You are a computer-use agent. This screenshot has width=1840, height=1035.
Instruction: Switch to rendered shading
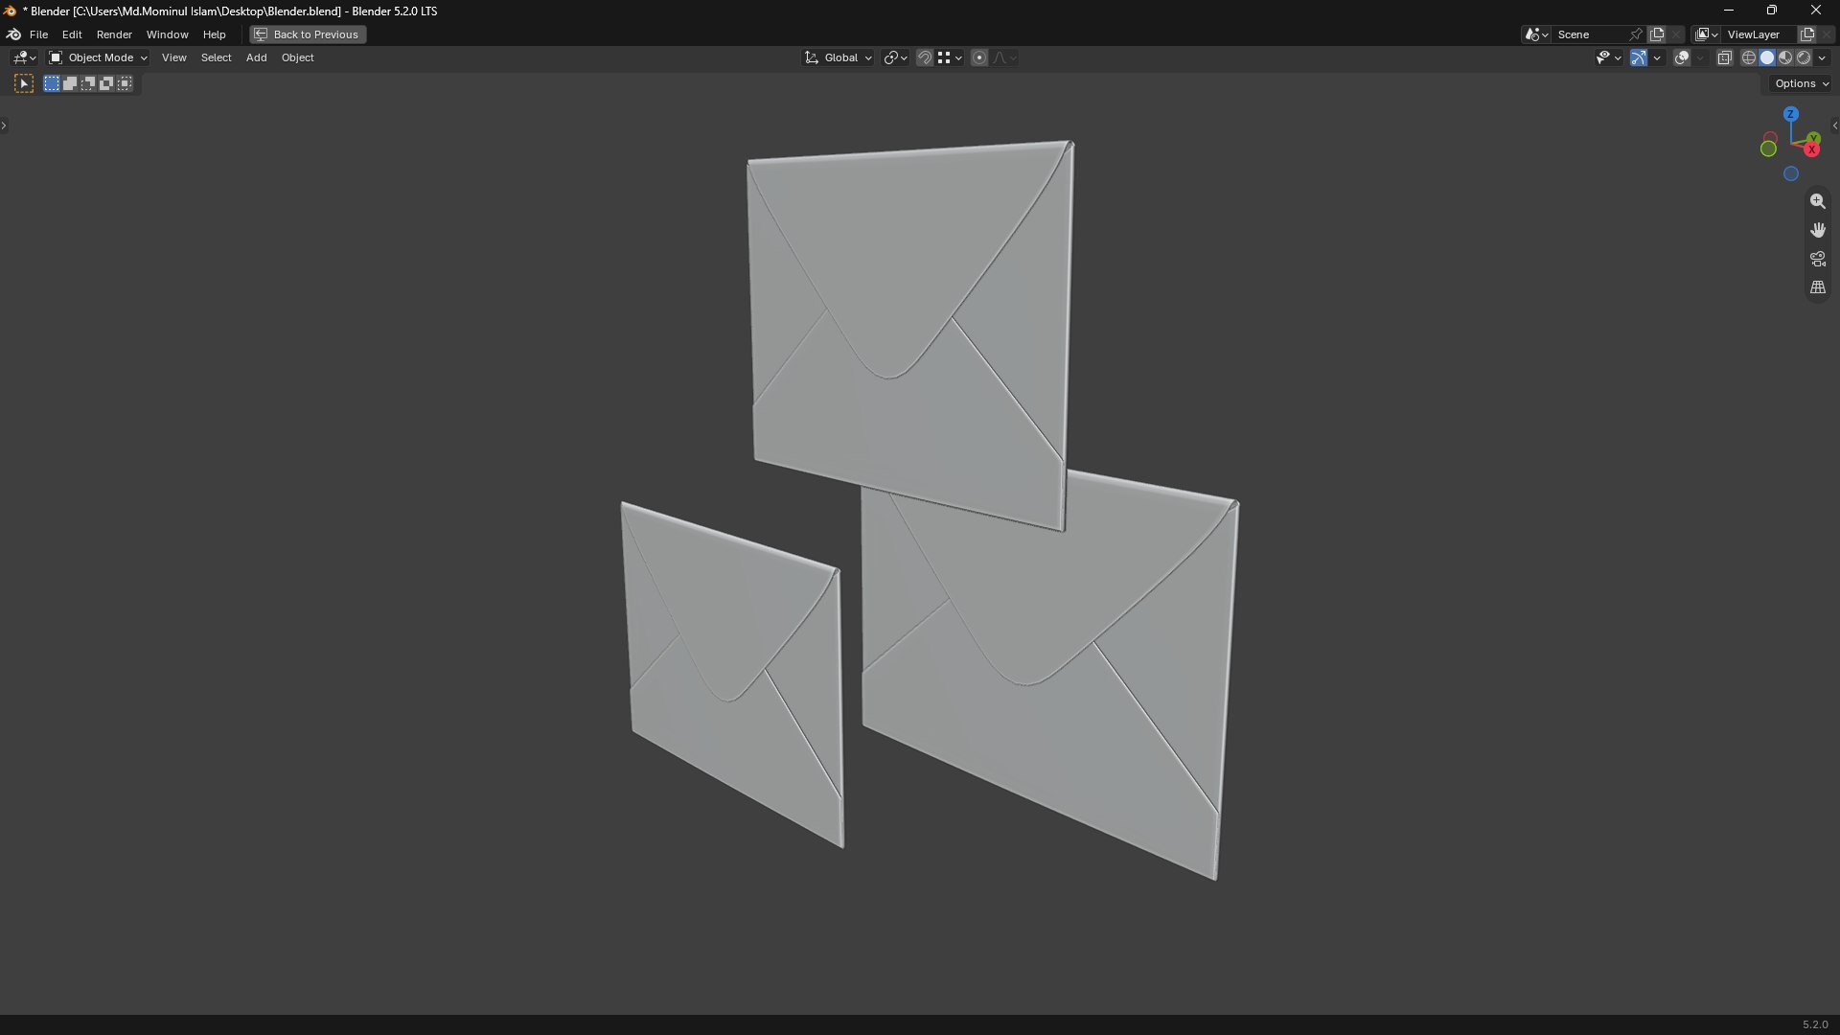[1804, 58]
